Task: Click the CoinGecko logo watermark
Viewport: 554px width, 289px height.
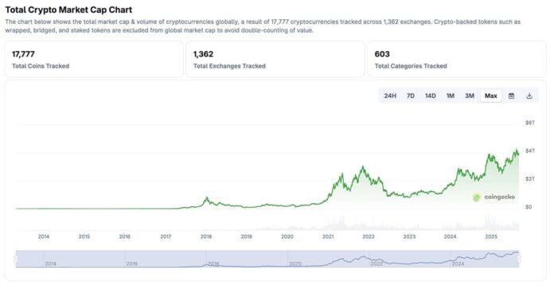Action: click(494, 197)
